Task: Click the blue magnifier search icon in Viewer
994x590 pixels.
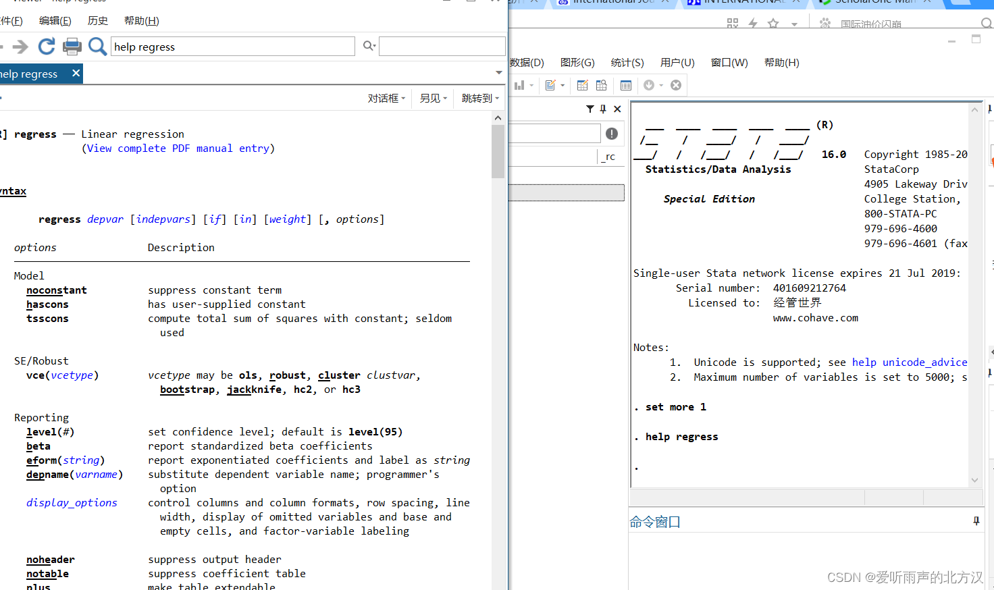Action: click(x=97, y=47)
